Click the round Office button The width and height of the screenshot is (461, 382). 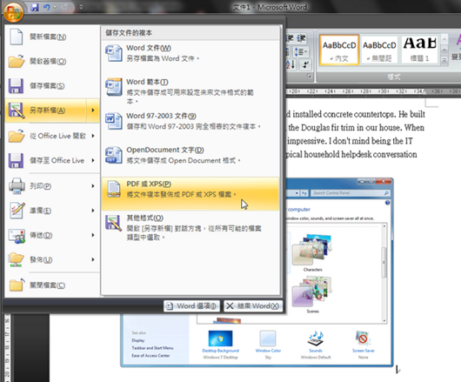(x=13, y=12)
